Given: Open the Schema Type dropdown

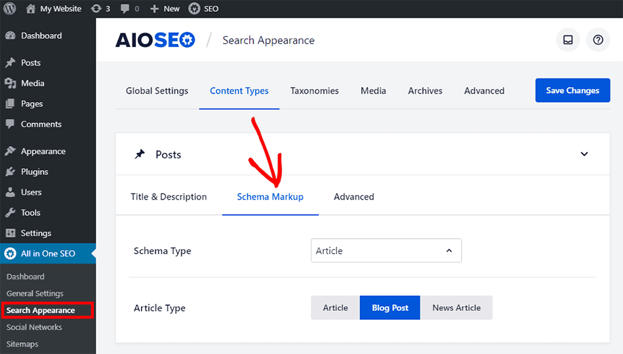Looking at the screenshot, I should click(386, 251).
